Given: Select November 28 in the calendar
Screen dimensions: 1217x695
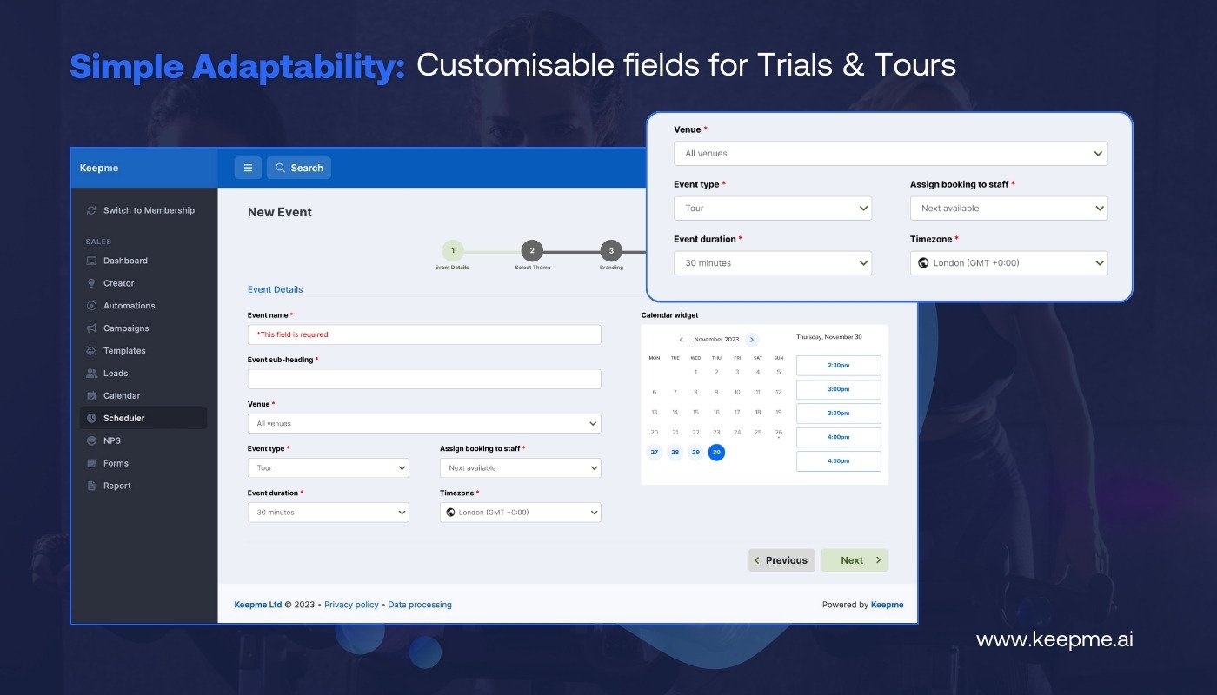Looking at the screenshot, I should point(675,453).
